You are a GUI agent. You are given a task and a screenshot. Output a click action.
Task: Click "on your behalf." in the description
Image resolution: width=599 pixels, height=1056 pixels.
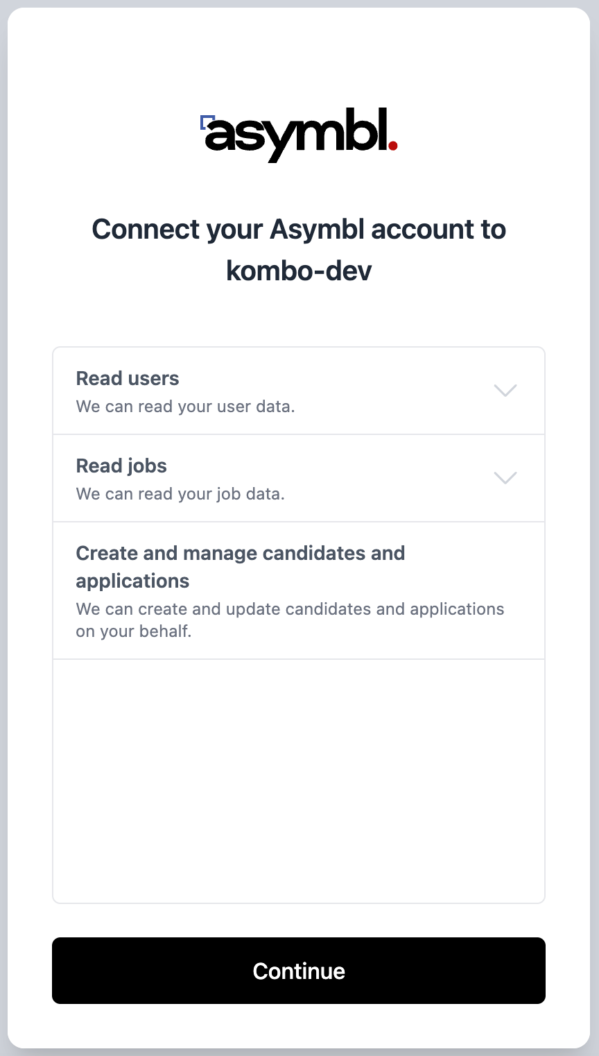[134, 631]
